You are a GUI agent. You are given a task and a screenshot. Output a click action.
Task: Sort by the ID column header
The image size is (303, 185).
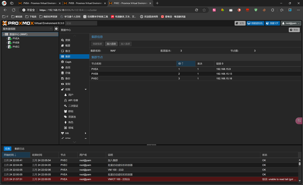click(186, 64)
